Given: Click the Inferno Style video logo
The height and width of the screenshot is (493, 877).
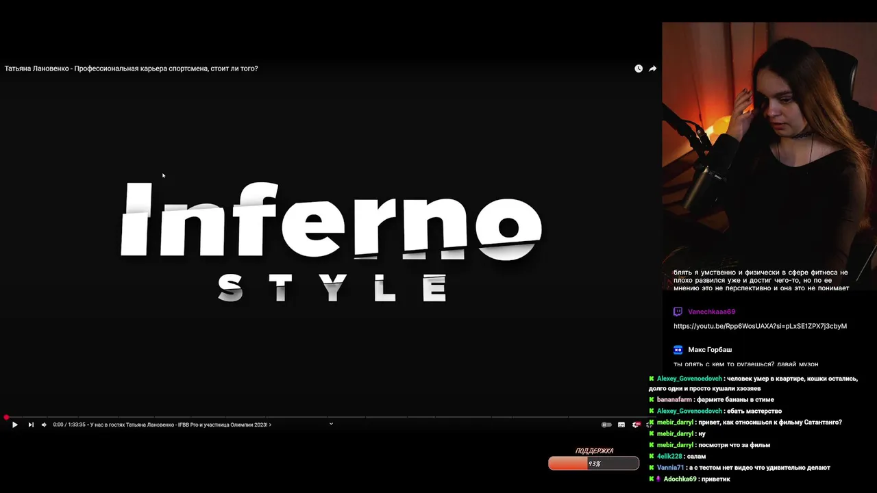Looking at the screenshot, I should click(x=332, y=242).
